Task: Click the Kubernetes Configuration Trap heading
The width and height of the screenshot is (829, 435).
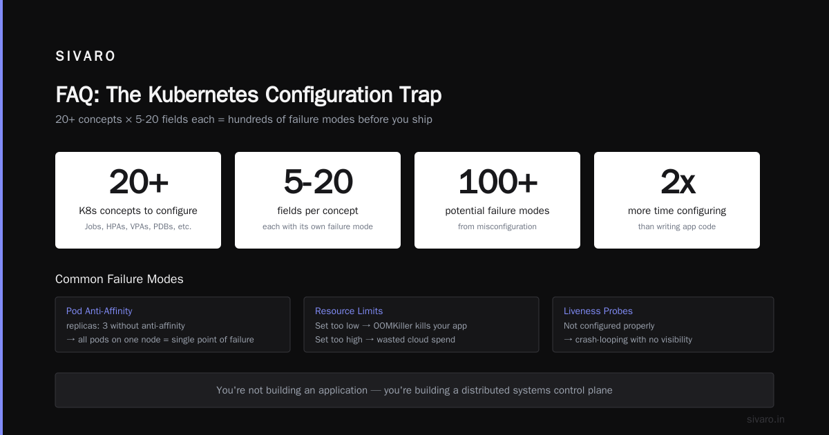Action: click(x=249, y=95)
